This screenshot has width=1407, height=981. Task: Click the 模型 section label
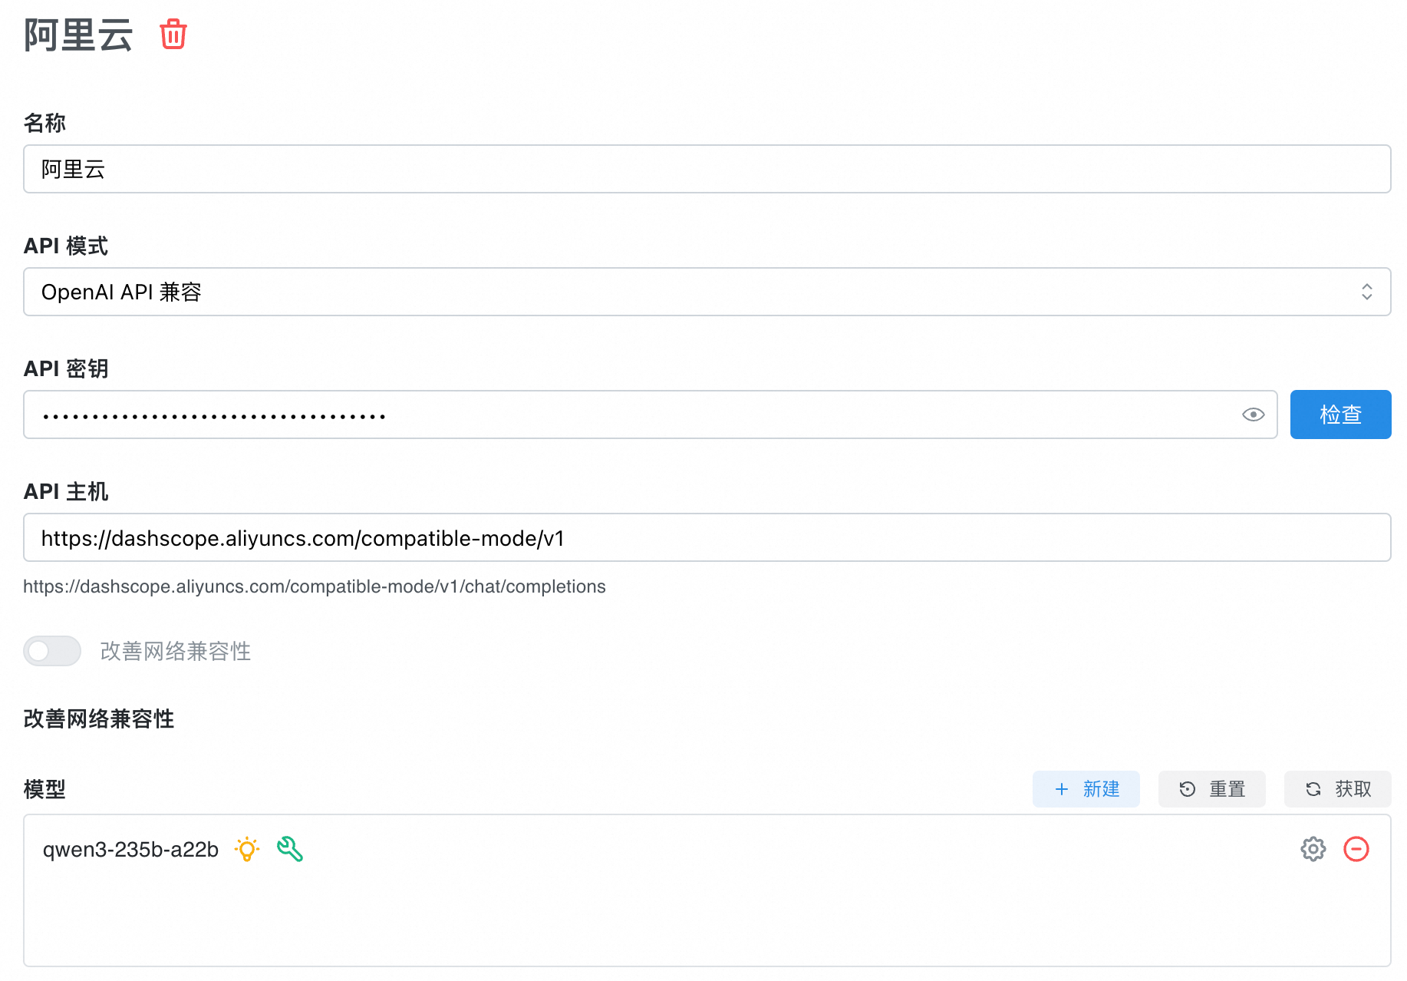tap(44, 789)
